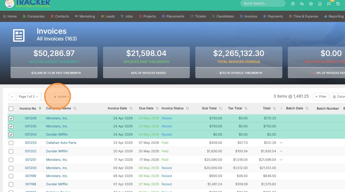
Task: Open the Time & Expense menu
Action: [x=303, y=16]
